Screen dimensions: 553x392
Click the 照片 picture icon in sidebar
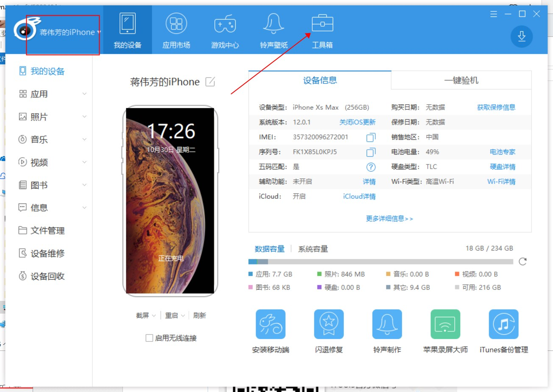(x=23, y=117)
